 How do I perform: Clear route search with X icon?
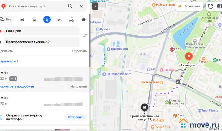(81, 6)
